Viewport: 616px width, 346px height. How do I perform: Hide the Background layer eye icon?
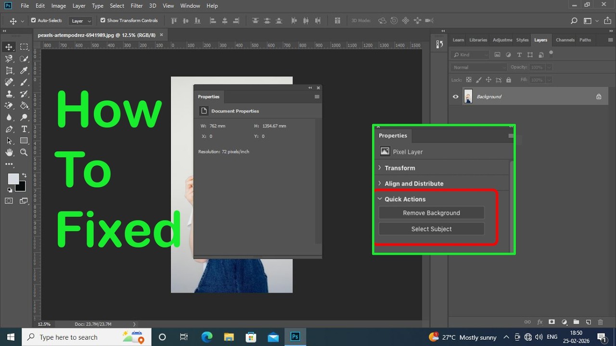click(x=456, y=97)
